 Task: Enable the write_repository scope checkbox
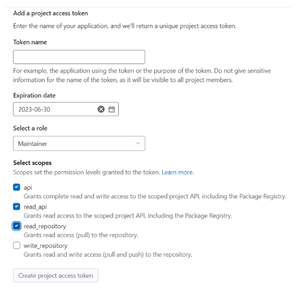[16, 245]
